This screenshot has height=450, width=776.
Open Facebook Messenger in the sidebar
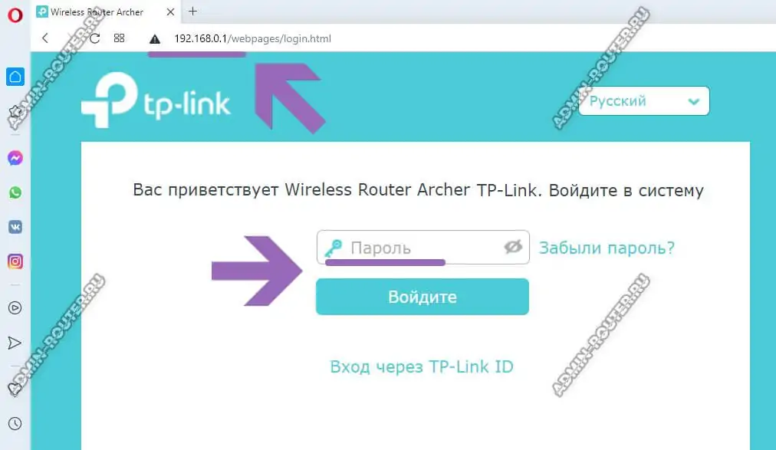click(15, 158)
